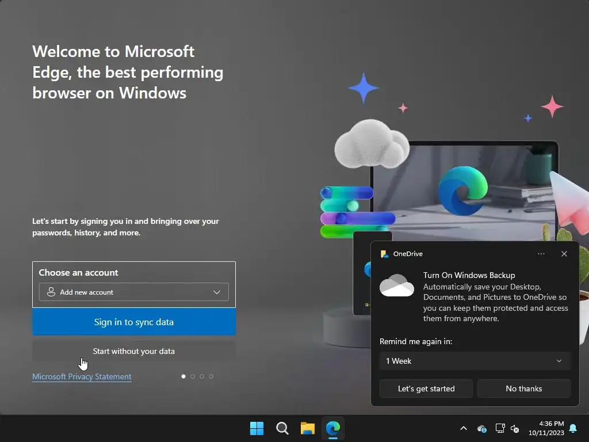Viewport: 589px width, 442px height.
Task: Decline backup with 'No thanks'
Action: tap(523, 388)
